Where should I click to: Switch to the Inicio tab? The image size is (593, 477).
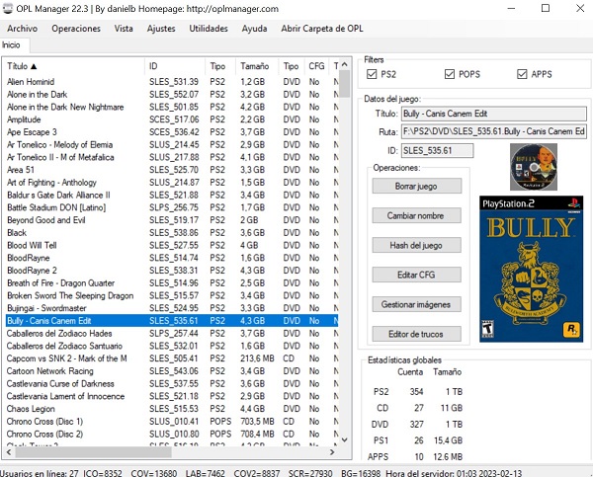pos(11,44)
